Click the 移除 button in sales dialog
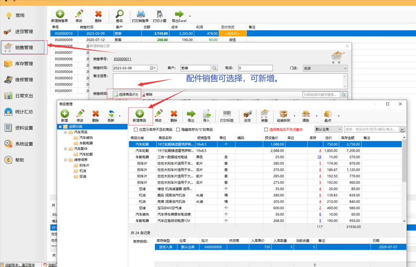 147,94
